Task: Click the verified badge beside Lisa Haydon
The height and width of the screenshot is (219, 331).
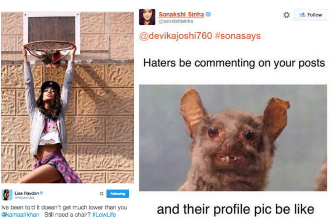Action: point(42,193)
